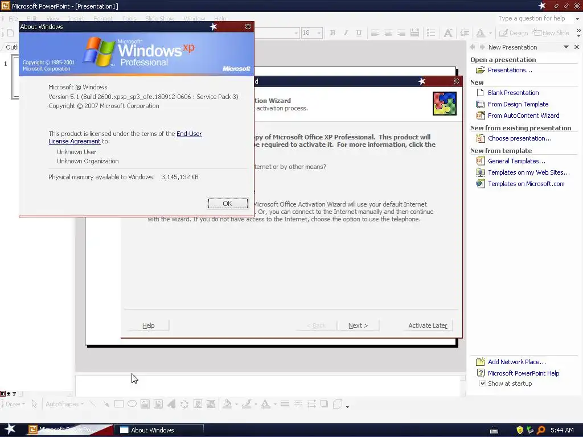Choose Activate Later in the wizard
583x437 pixels.
point(428,325)
